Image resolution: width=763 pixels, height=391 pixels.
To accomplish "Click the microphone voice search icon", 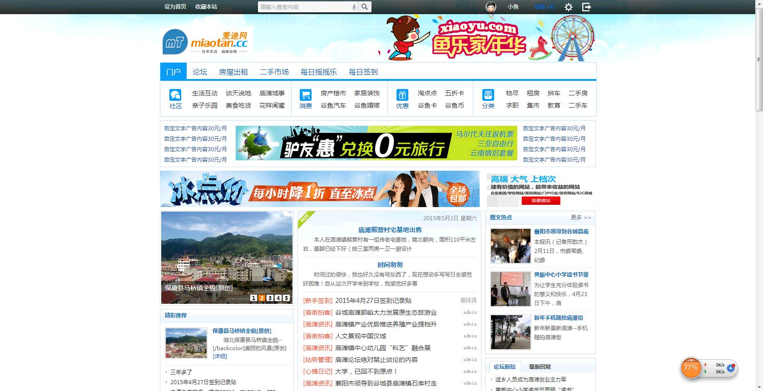I will [x=354, y=7].
